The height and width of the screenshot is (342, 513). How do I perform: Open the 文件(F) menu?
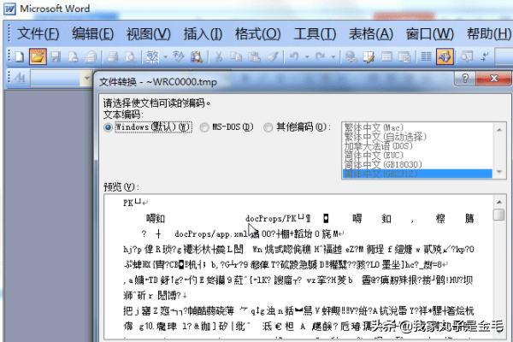[38, 33]
